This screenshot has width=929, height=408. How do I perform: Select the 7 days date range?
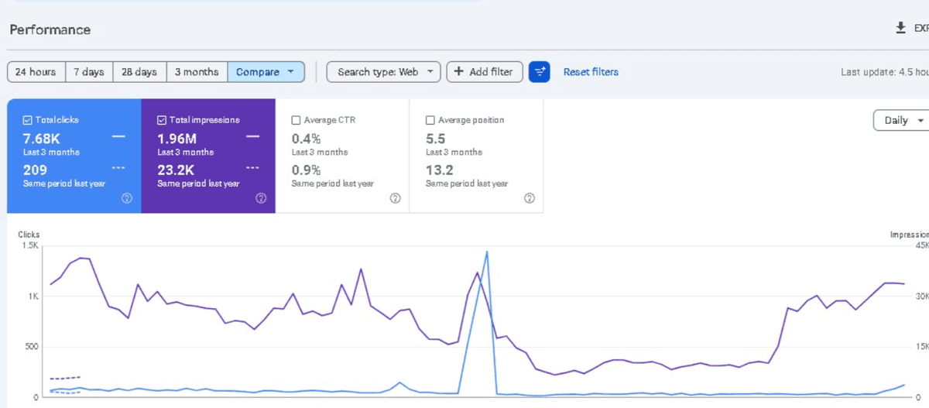coord(89,72)
